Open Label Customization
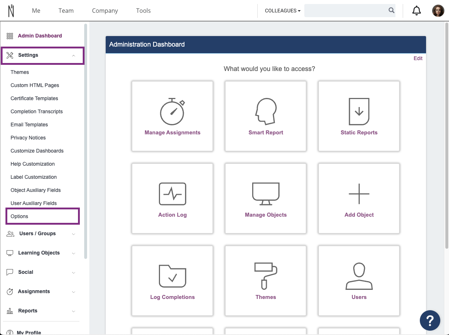Viewport: 449px width, 335px height. click(34, 177)
